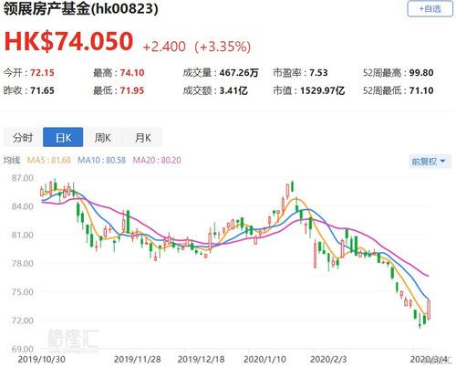
Task: Click the 69.00 y-axis label
Action: coord(23,349)
